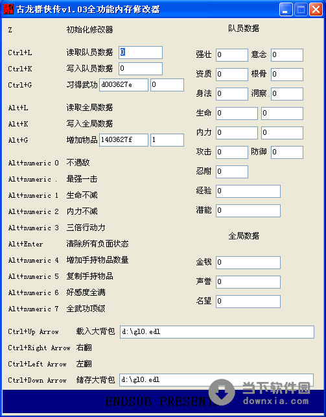Click the 增加手持物品数量 label
The width and height of the screenshot is (326, 417).
[x=97, y=260]
